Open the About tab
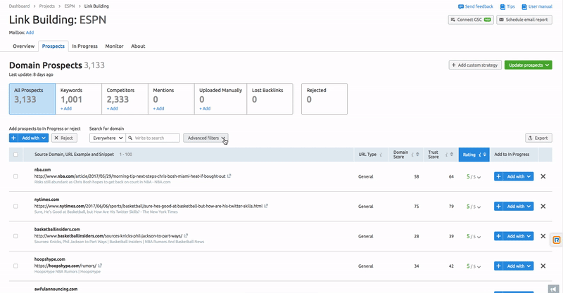Screen dimensions: 563x293 coord(138,46)
